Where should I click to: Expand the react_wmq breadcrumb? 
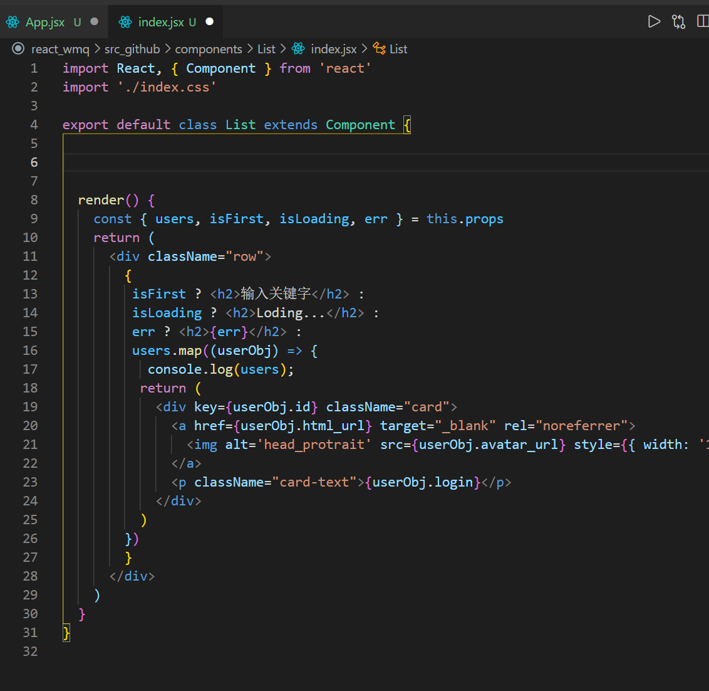pos(60,49)
